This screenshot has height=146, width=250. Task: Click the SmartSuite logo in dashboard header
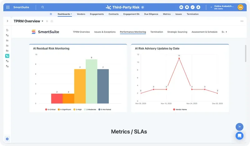coord(45,32)
